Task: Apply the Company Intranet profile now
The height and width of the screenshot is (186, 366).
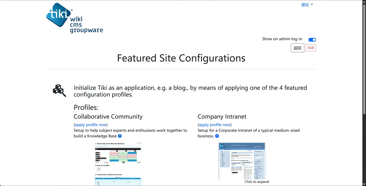Action: [x=214, y=125]
